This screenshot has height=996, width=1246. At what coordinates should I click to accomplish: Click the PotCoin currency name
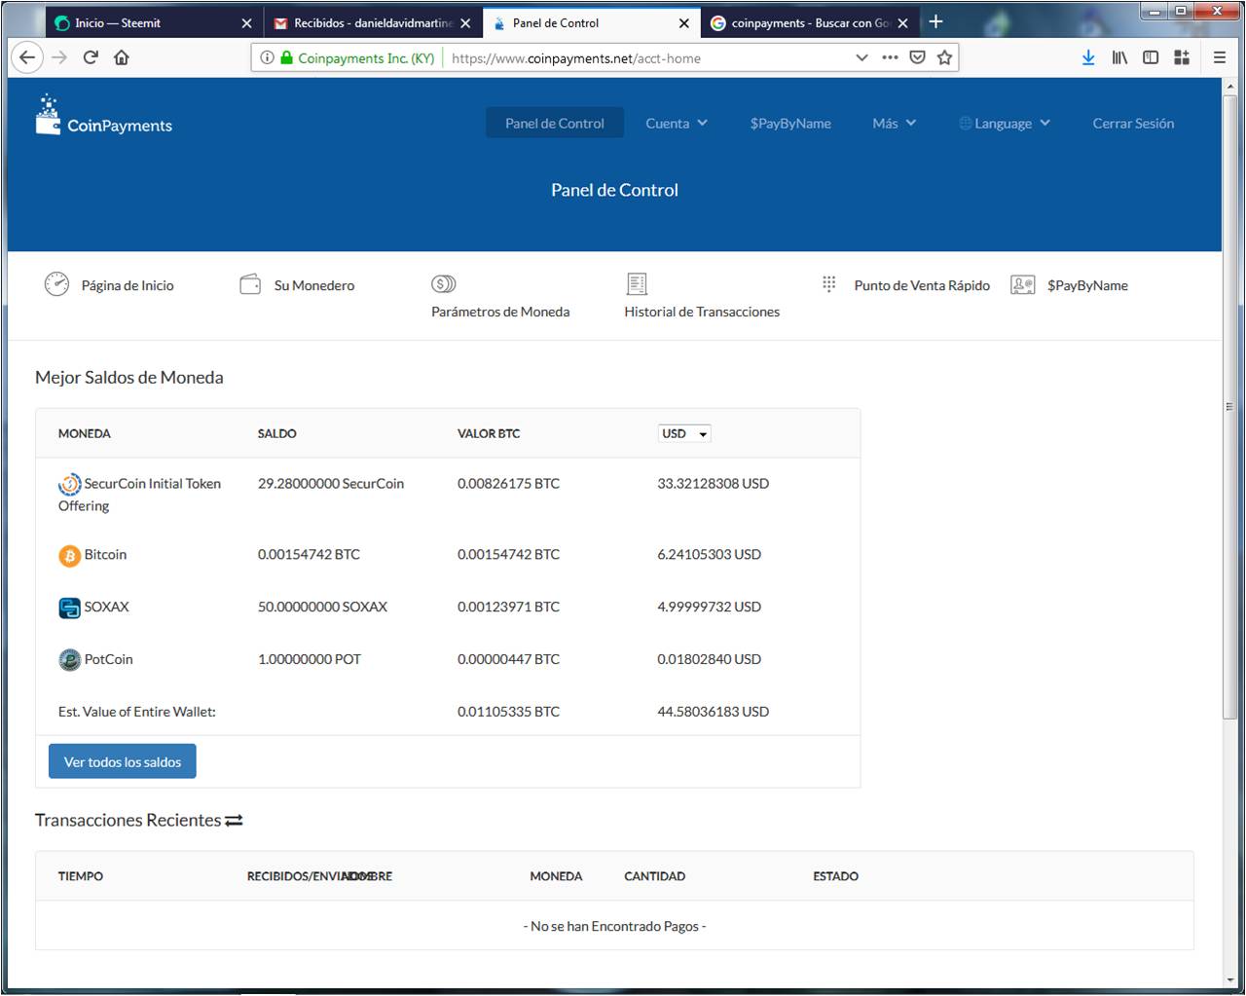[x=108, y=659]
